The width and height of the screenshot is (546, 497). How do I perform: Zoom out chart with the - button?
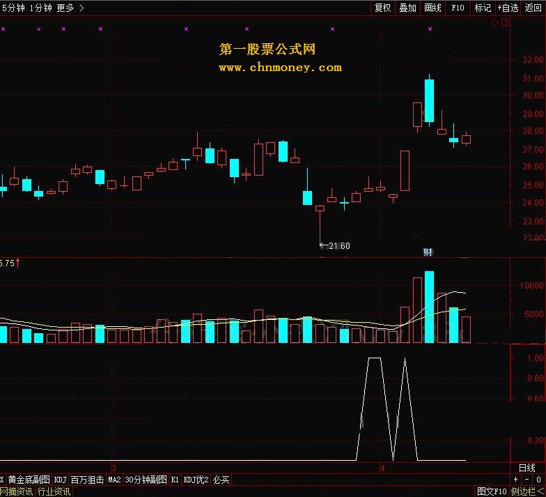526,480
